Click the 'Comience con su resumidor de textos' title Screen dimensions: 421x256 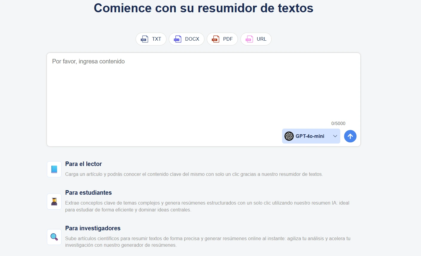click(203, 8)
